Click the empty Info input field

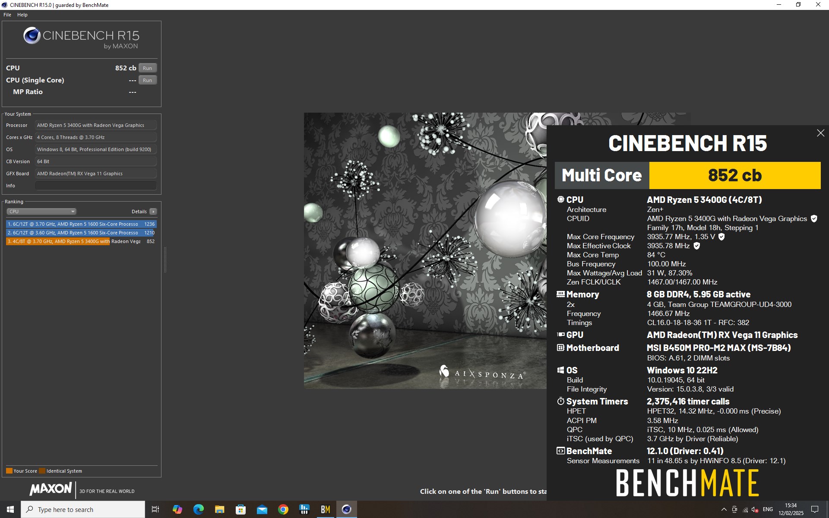[x=96, y=186]
